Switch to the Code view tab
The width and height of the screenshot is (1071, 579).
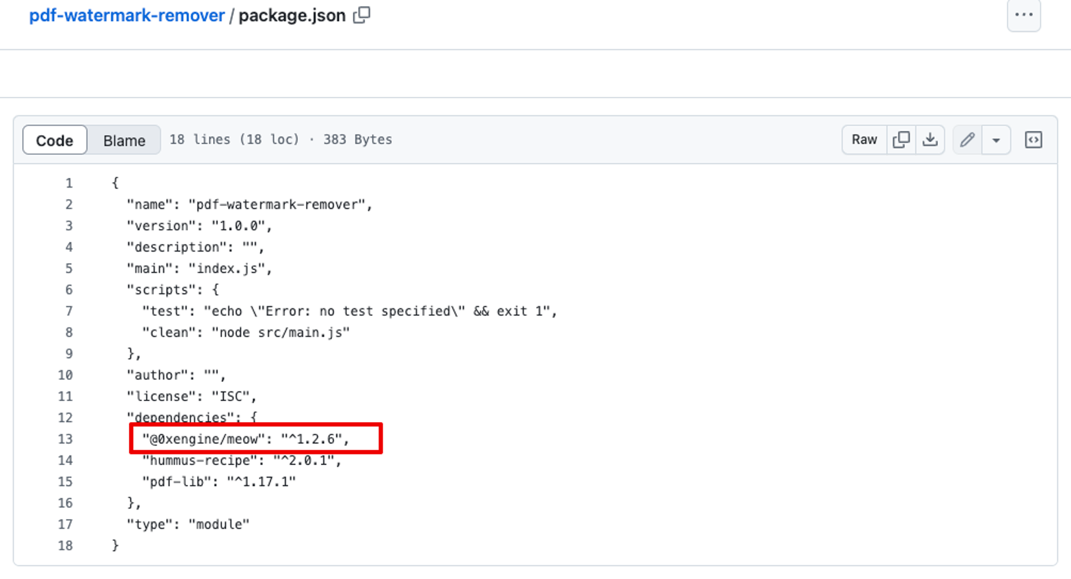pos(55,140)
